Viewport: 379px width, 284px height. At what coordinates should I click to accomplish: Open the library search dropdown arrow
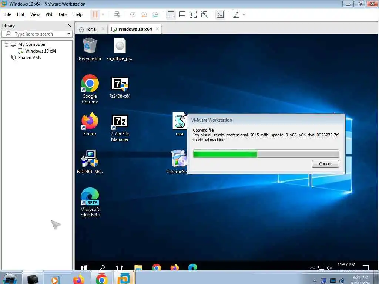click(x=69, y=34)
